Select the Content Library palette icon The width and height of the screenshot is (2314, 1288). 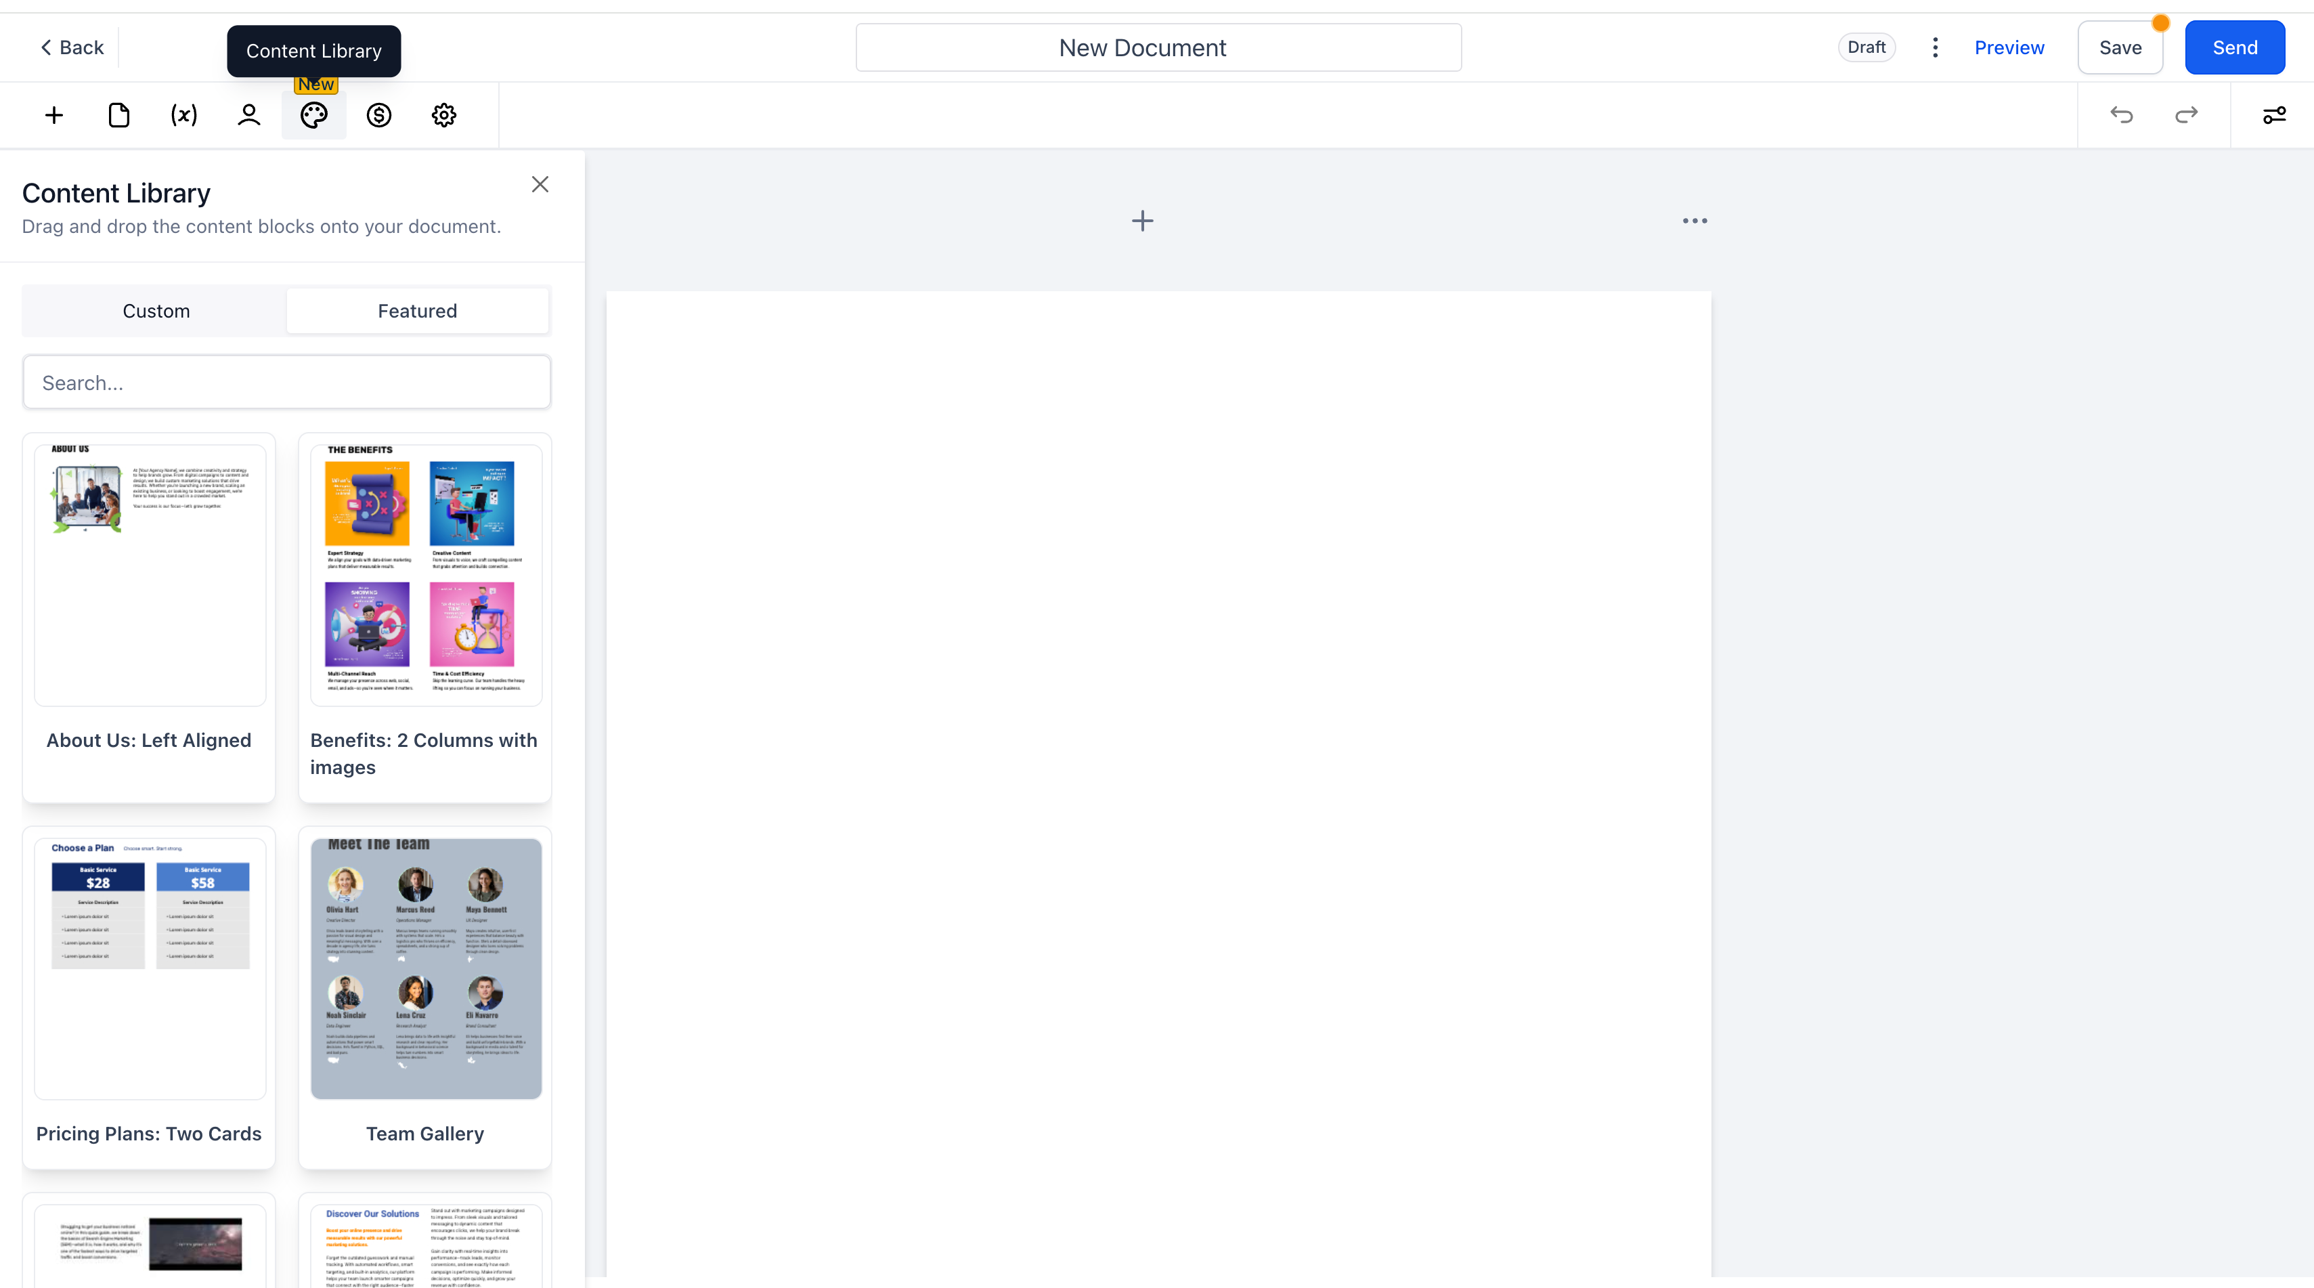tap(313, 115)
